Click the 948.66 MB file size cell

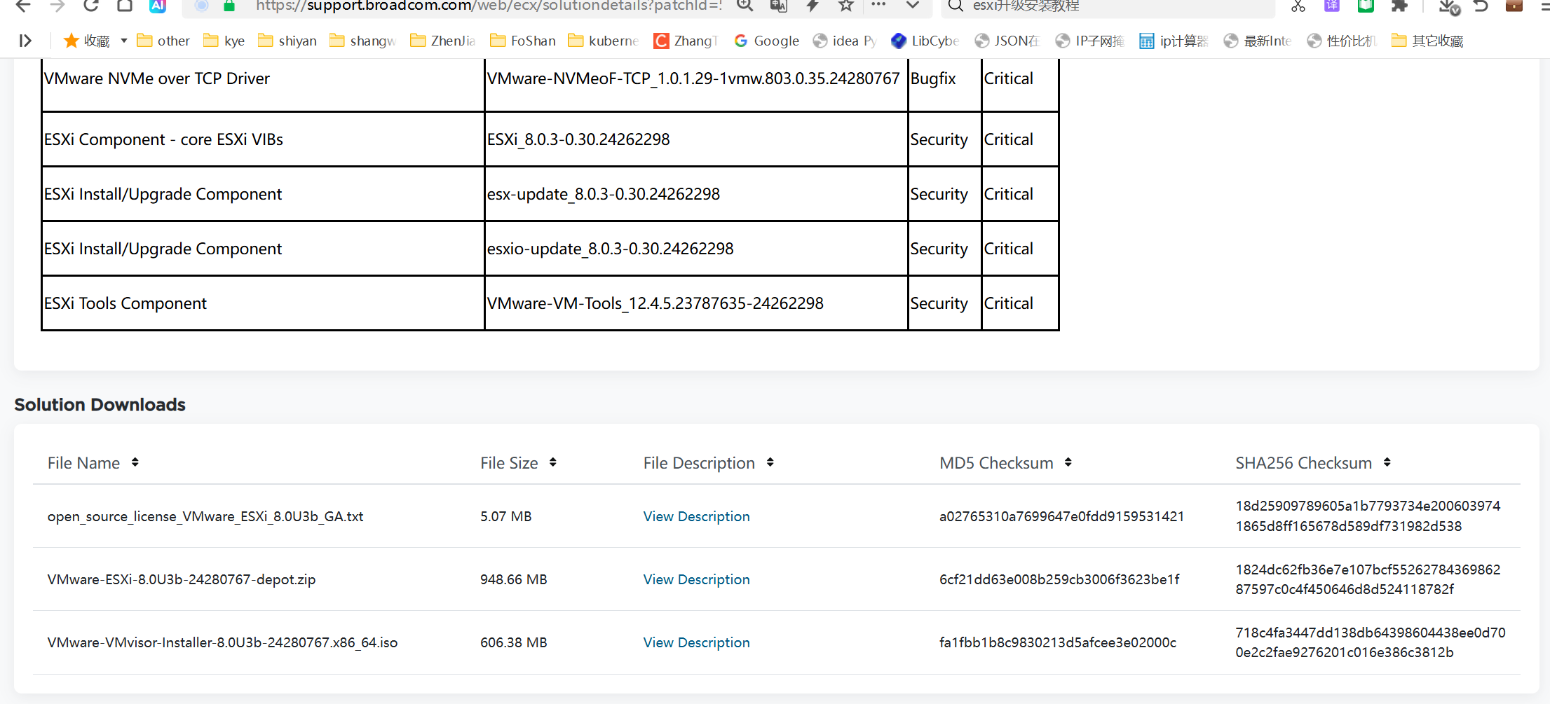pos(513,579)
